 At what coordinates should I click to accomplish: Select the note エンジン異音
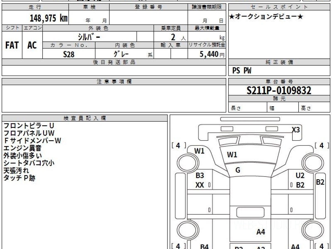22,148
